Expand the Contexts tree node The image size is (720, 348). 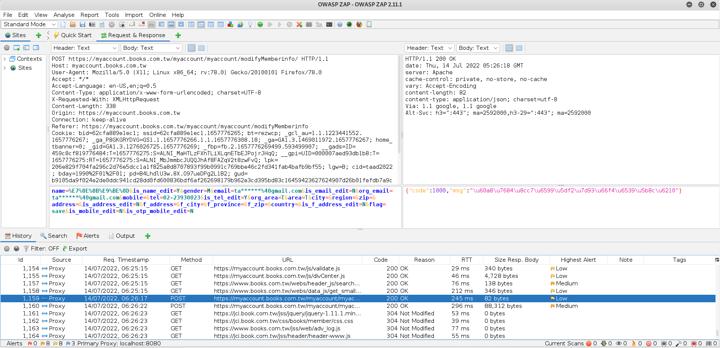pyautogui.click(x=5, y=59)
